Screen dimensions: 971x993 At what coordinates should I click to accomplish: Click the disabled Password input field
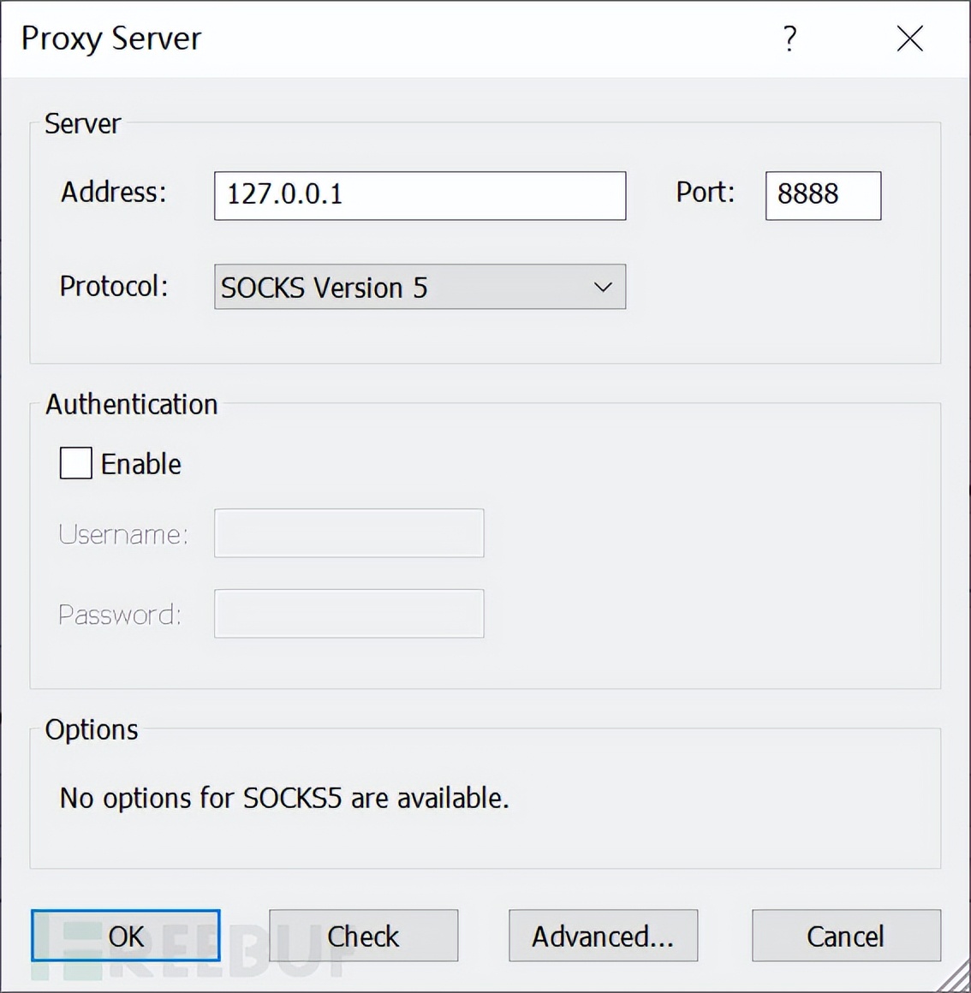click(349, 614)
